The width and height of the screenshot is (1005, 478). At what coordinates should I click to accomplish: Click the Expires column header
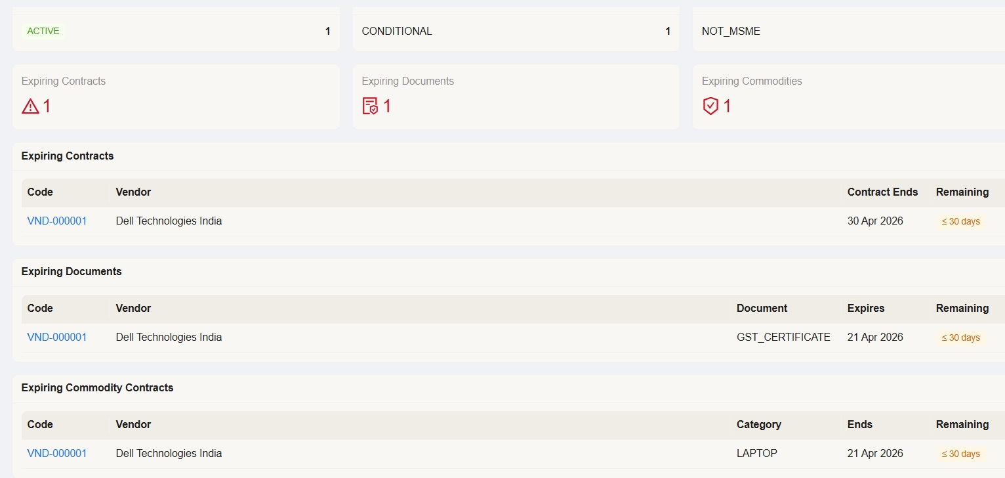pyautogui.click(x=866, y=309)
